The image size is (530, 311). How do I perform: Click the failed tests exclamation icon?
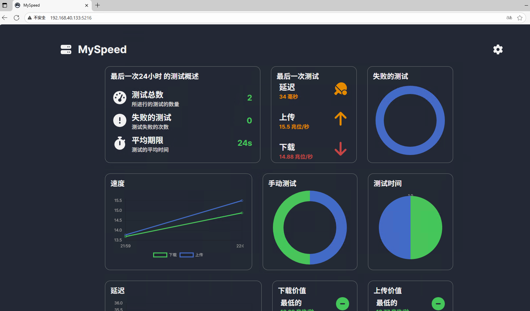tap(120, 120)
